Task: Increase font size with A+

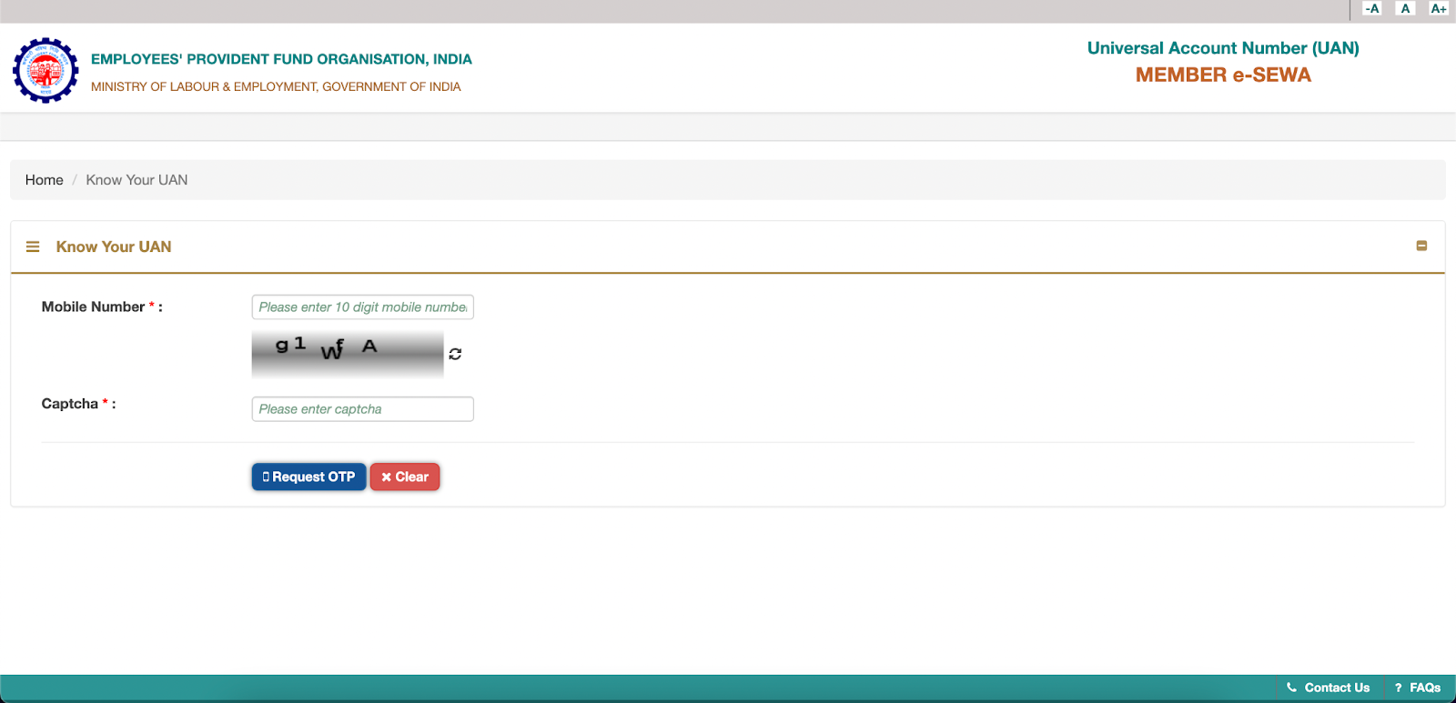Action: click(x=1438, y=8)
